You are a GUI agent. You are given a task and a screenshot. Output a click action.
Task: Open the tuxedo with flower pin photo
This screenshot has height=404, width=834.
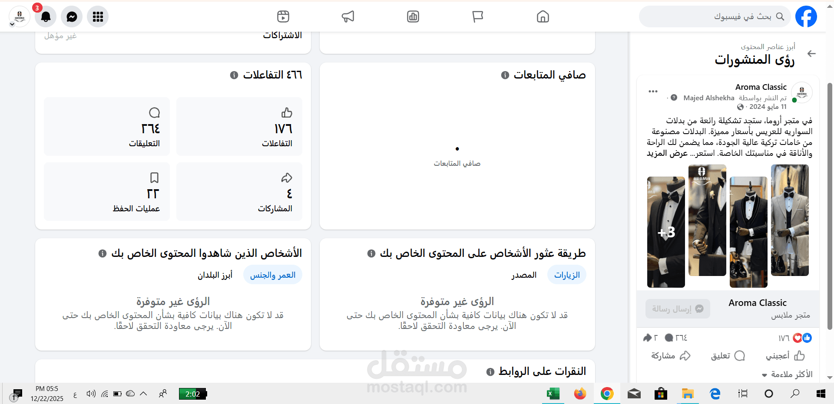point(707,220)
